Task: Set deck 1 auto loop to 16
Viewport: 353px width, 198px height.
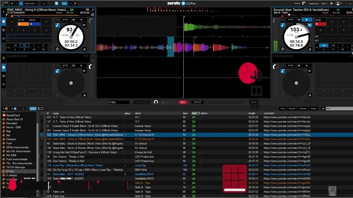Action: pos(34,50)
